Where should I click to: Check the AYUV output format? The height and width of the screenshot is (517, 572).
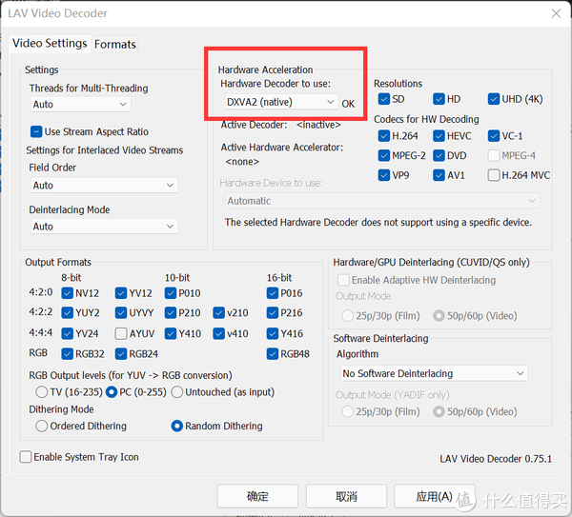(x=121, y=334)
